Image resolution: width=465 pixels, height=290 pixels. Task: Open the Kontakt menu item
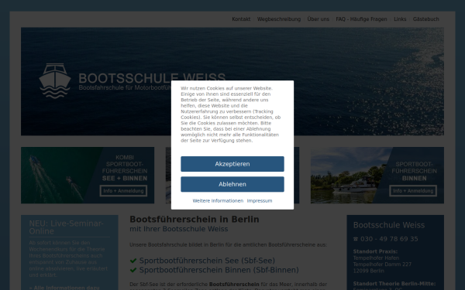241,19
